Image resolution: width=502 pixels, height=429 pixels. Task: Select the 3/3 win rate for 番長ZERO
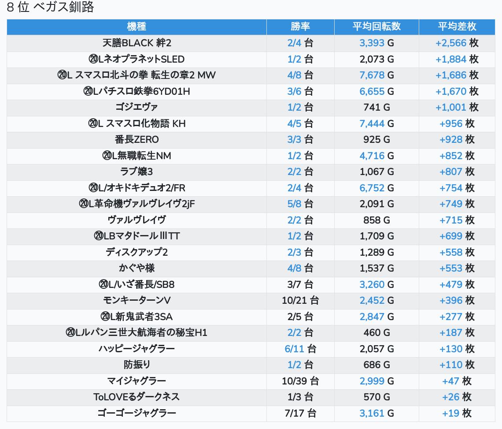pyautogui.click(x=294, y=140)
